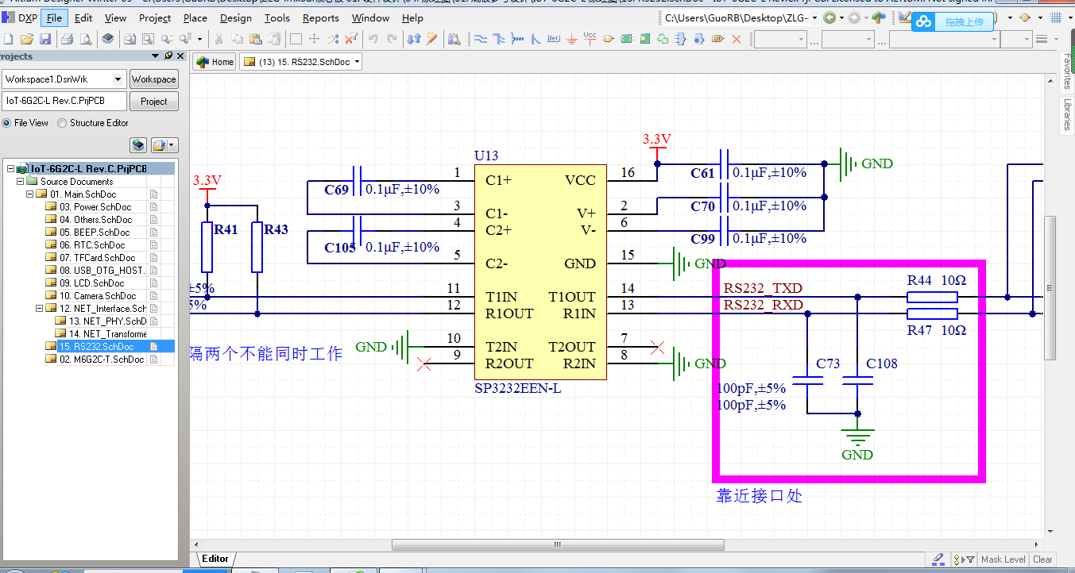The width and height of the screenshot is (1075, 573).
Task: Print the schematic with the printer icon
Action: click(67, 39)
